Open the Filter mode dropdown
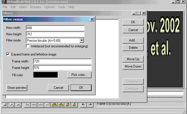Screen dimensions: 187x114 coord(82,40)
